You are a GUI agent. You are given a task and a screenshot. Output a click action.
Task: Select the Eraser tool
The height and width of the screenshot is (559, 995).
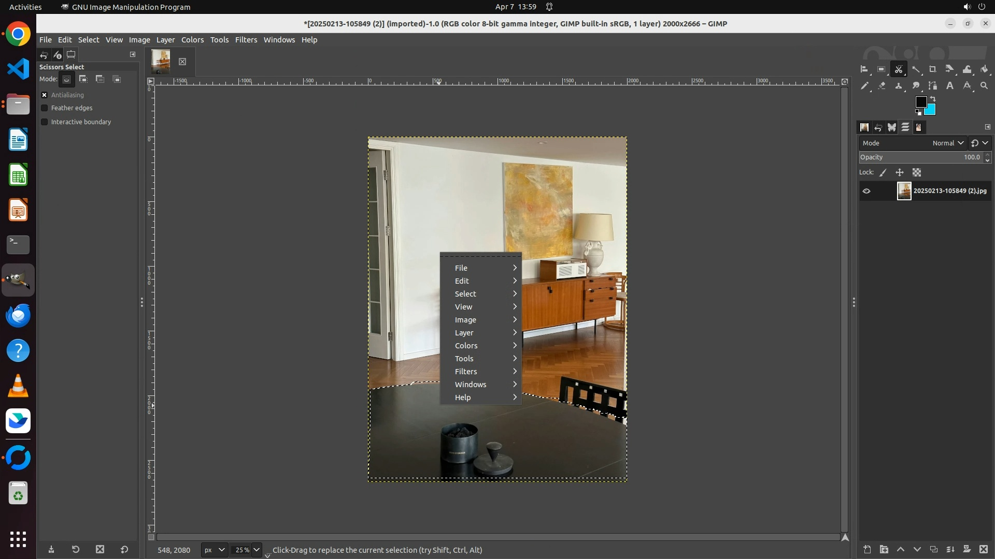tap(882, 86)
